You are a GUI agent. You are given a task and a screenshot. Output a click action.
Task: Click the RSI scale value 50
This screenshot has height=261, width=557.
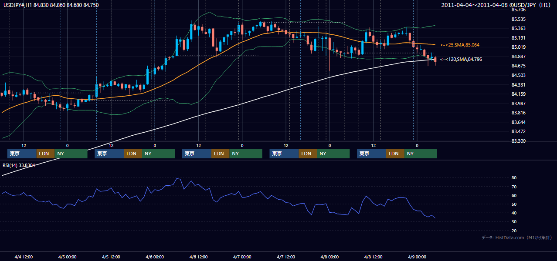click(x=514, y=204)
